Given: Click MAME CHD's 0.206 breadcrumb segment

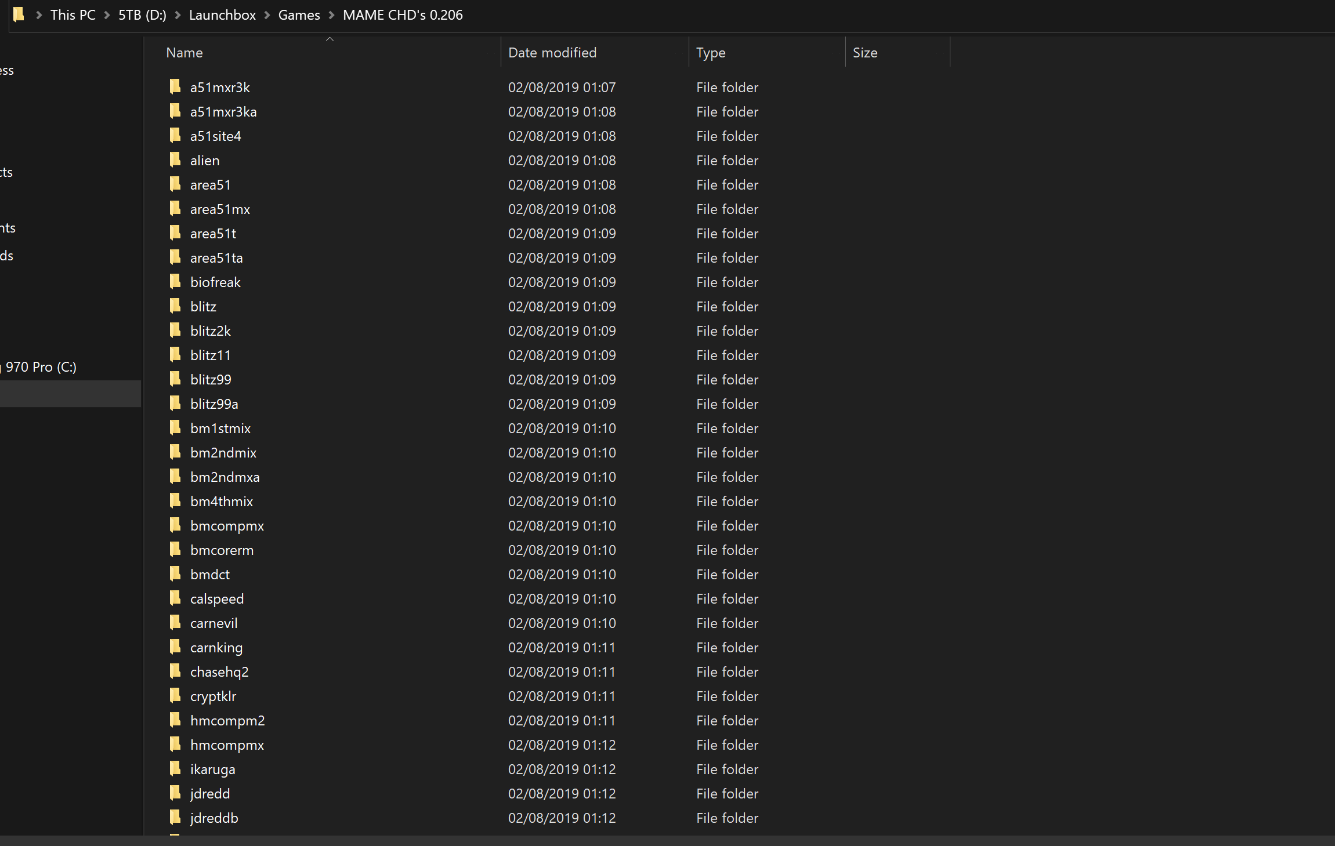Looking at the screenshot, I should [x=403, y=15].
